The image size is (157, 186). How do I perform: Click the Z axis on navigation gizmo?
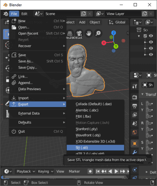pyautogui.click(x=114, y=33)
